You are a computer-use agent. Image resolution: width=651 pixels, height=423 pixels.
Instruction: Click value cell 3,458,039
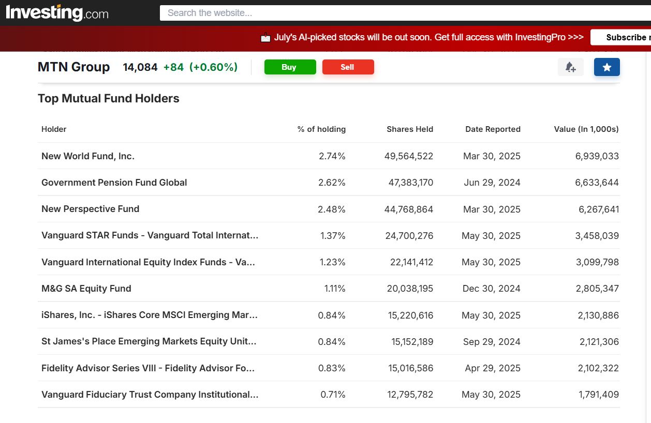597,236
